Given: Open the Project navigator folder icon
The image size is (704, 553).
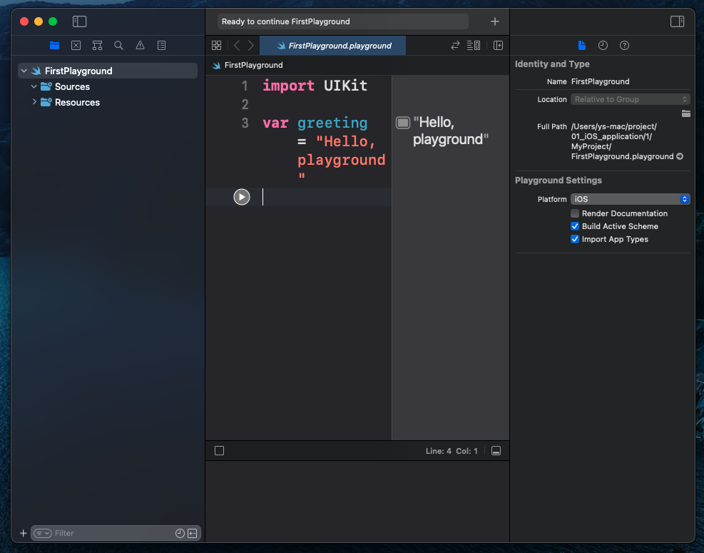Looking at the screenshot, I should (54, 46).
